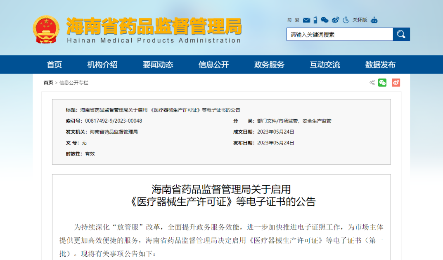Focus the keyword search input field

pyautogui.click(x=339, y=35)
